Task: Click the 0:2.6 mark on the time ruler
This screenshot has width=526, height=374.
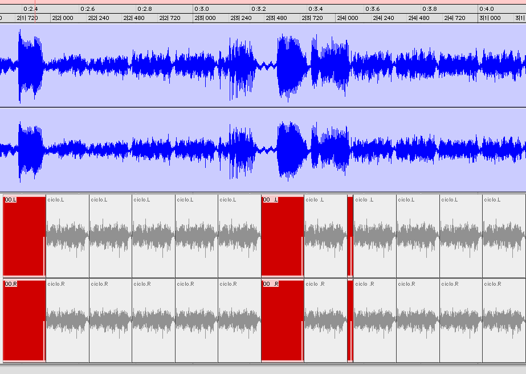Action: [x=87, y=9]
